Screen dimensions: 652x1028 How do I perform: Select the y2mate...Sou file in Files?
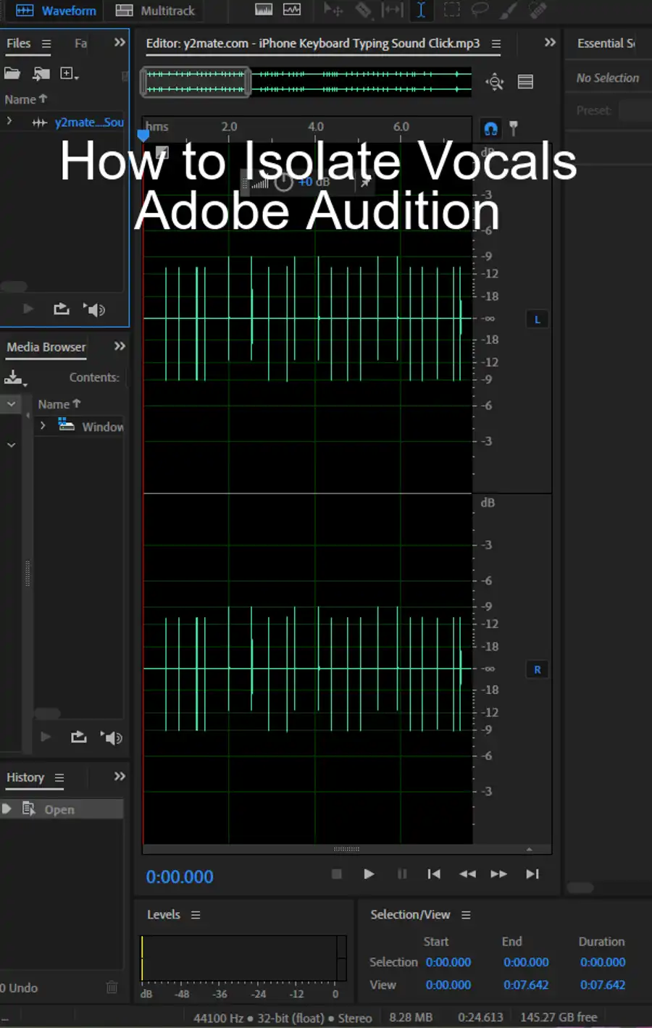[89, 122]
